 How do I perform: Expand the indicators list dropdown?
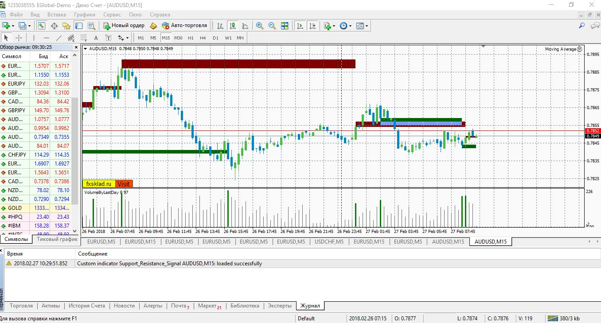click(x=333, y=26)
